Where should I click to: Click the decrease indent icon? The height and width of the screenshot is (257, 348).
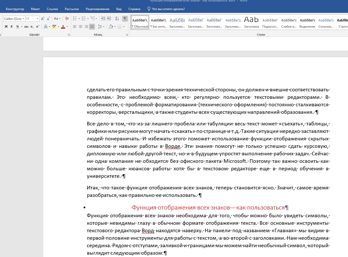pyautogui.click(x=103, y=19)
